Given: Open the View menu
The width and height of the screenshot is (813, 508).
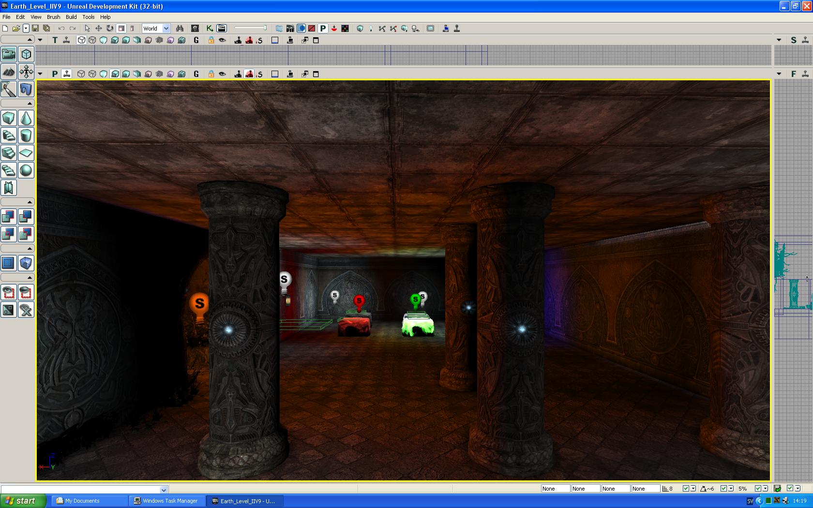Looking at the screenshot, I should [x=36, y=17].
